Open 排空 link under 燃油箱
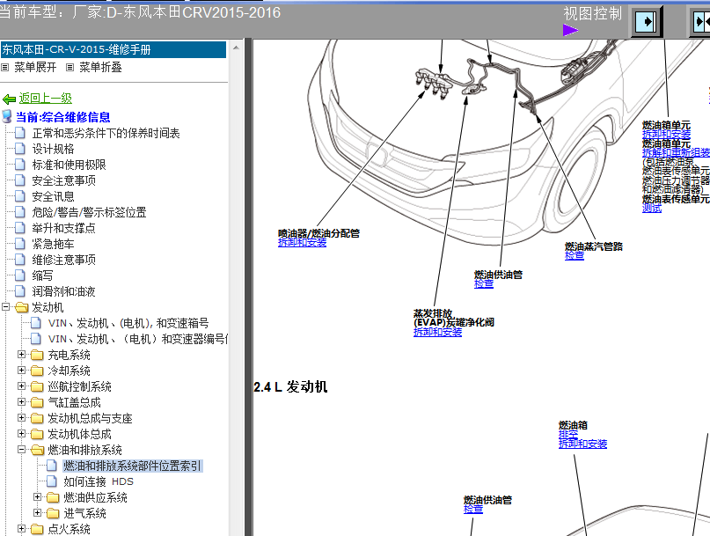The height and width of the screenshot is (536, 710). click(568, 435)
